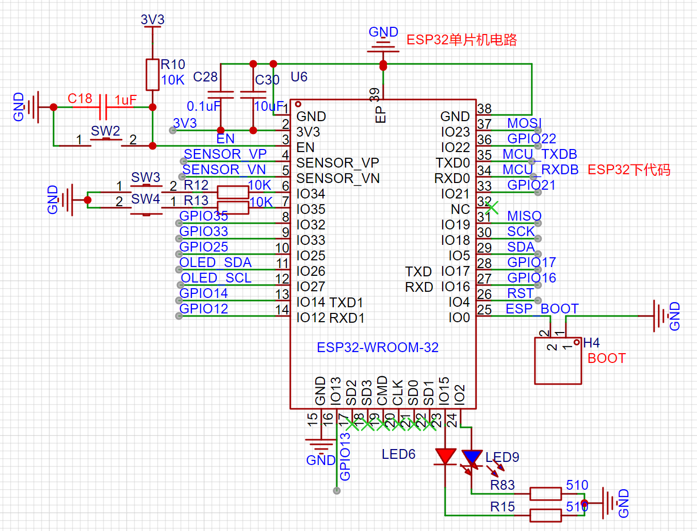Screen dimensions: 697x531
Task: Select the C18 1uF capacitor symbol
Action: [103, 107]
